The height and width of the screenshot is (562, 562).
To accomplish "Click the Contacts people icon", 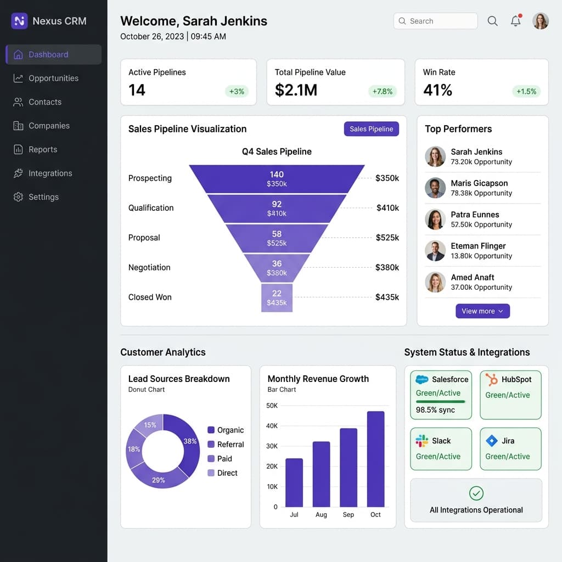I will coord(18,102).
